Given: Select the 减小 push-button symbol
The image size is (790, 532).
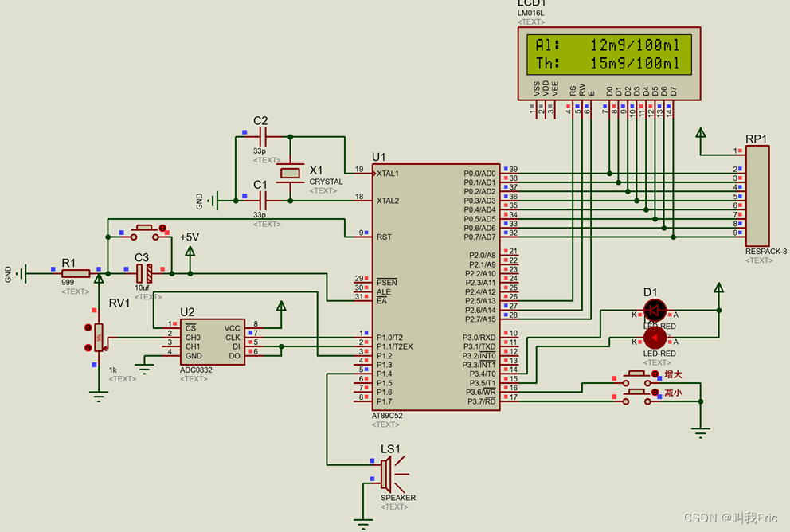Looking at the screenshot, I should (637, 397).
